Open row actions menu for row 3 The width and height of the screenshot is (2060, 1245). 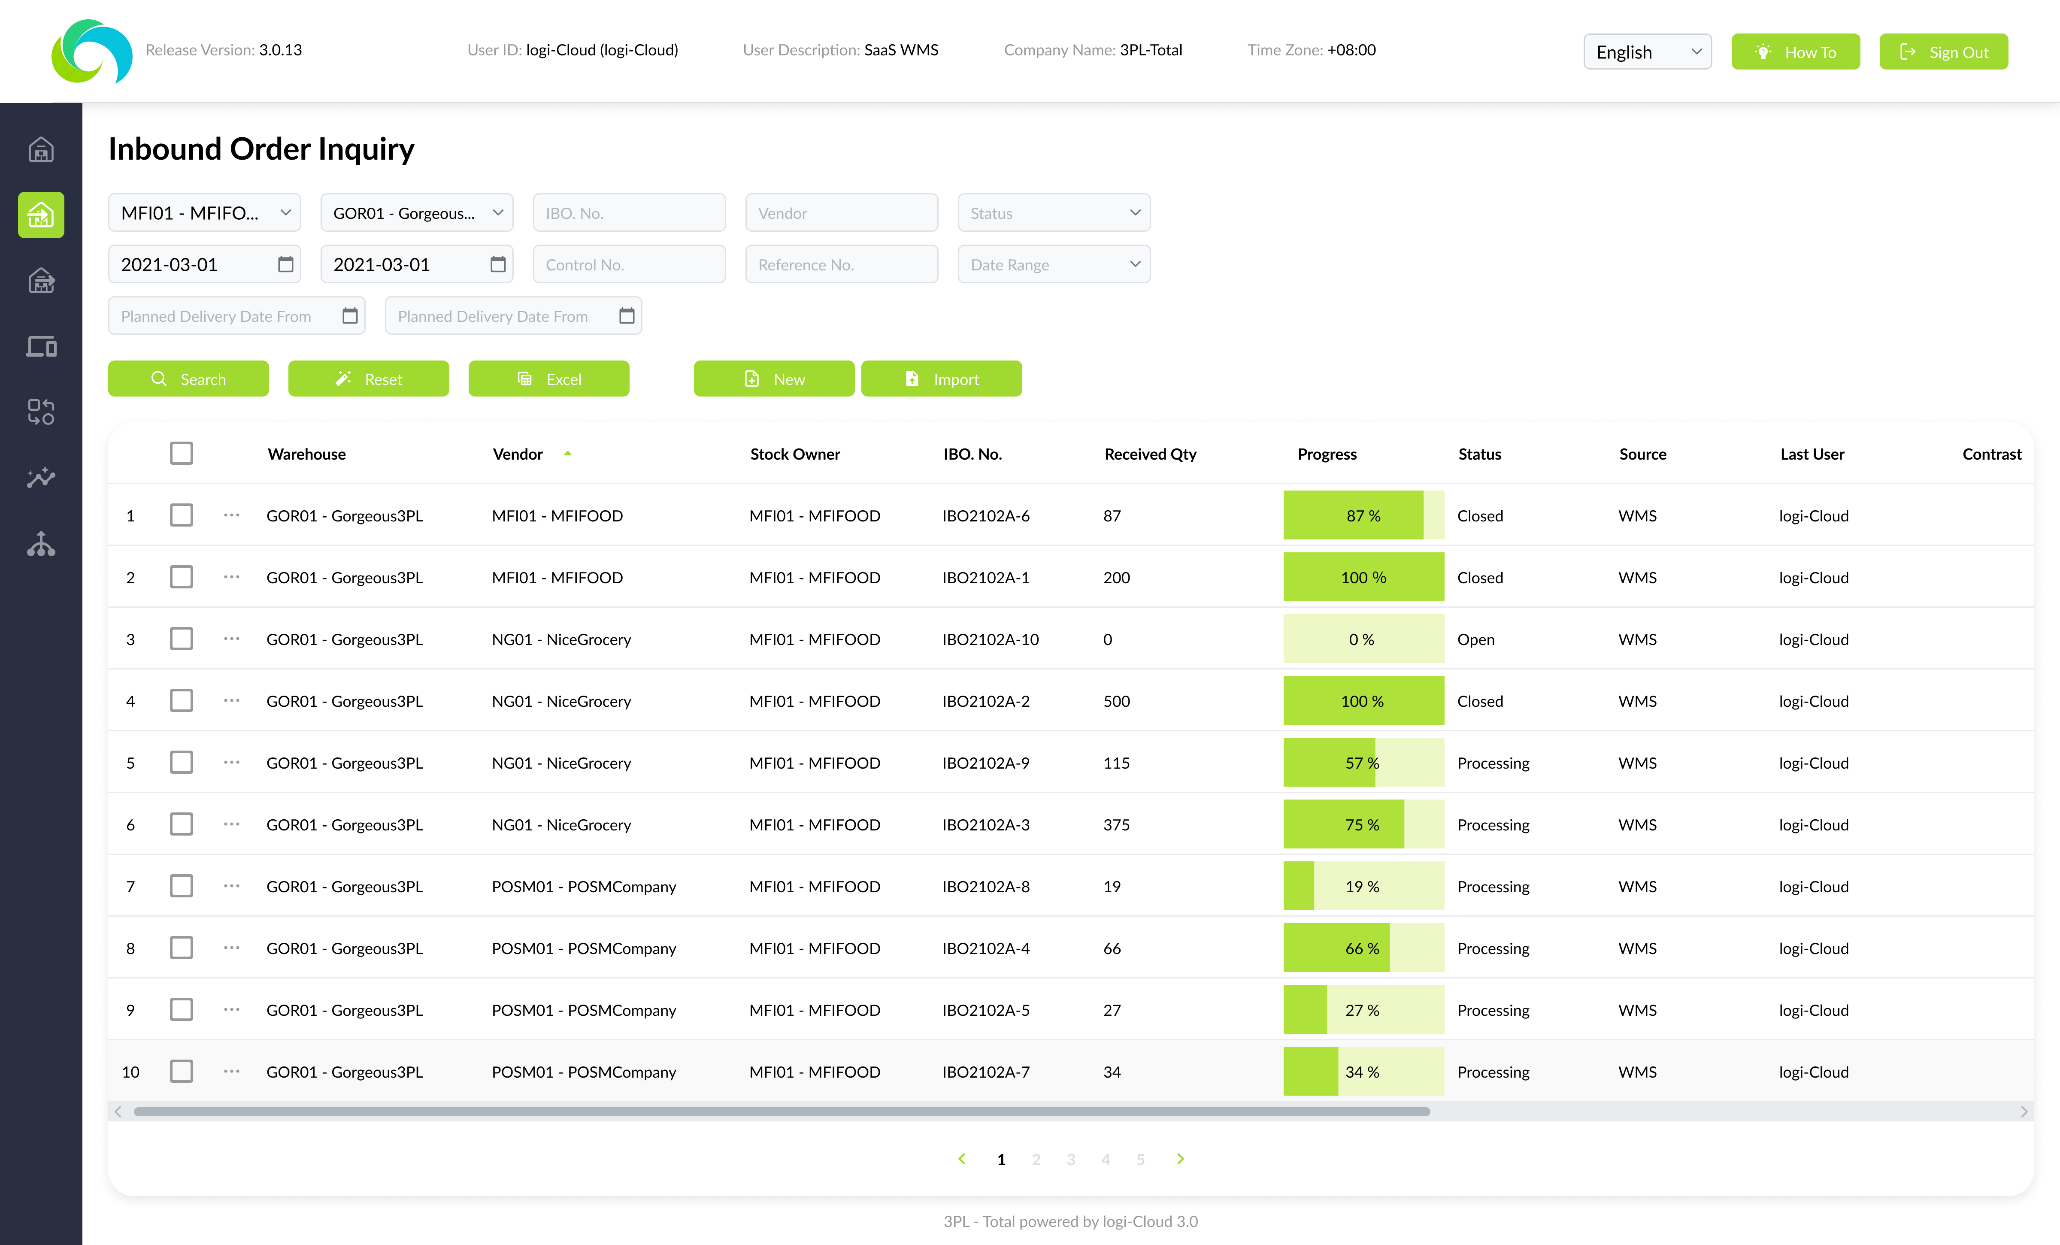pos(232,638)
